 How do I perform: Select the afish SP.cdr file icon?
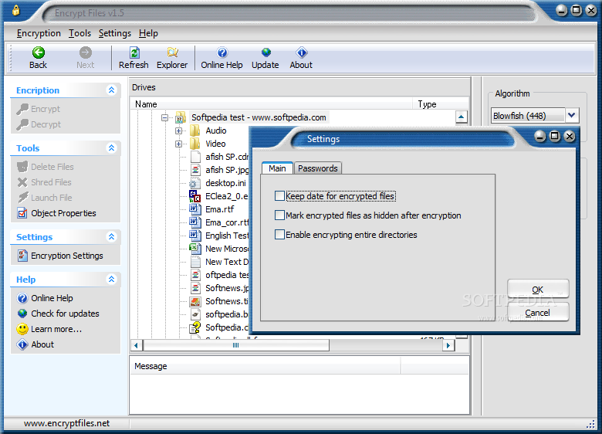coord(195,157)
